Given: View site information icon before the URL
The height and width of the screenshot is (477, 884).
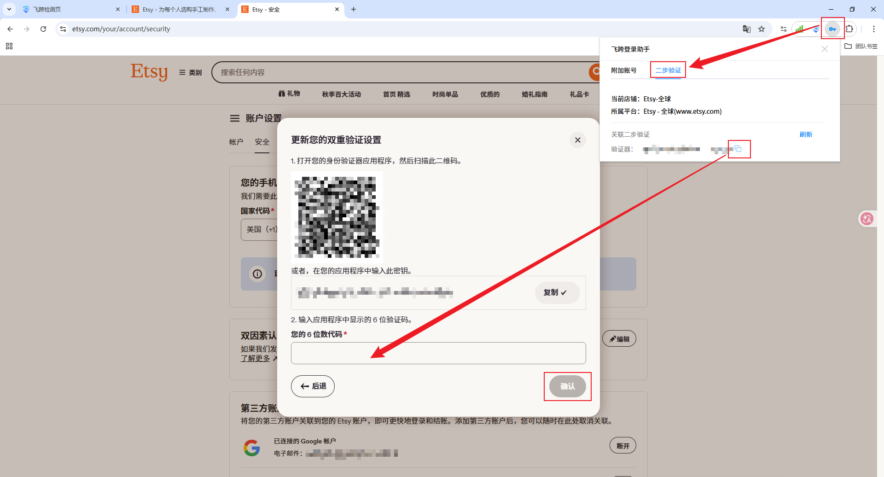Looking at the screenshot, I should pos(63,29).
